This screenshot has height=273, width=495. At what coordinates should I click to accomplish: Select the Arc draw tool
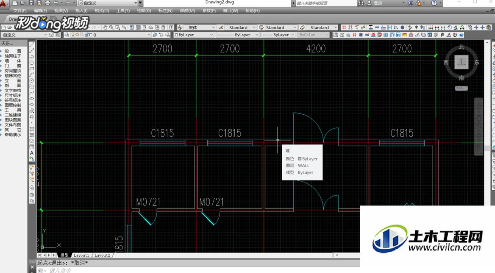[x=32, y=75]
